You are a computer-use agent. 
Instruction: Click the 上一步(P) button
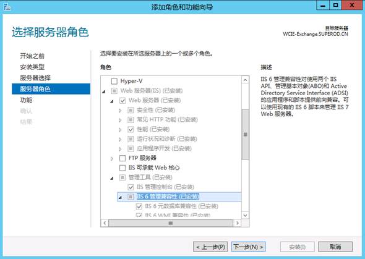210,247
